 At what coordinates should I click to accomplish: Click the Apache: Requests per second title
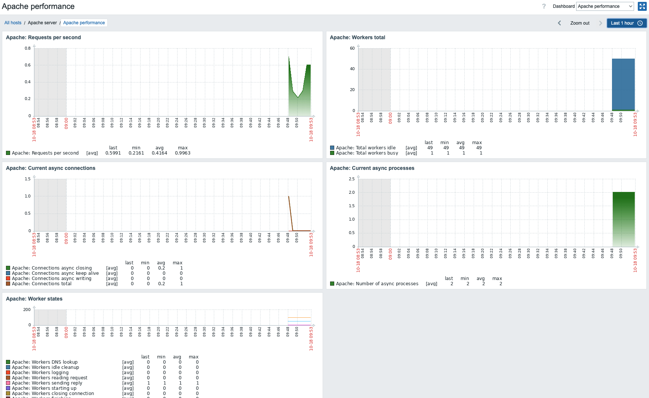point(43,37)
